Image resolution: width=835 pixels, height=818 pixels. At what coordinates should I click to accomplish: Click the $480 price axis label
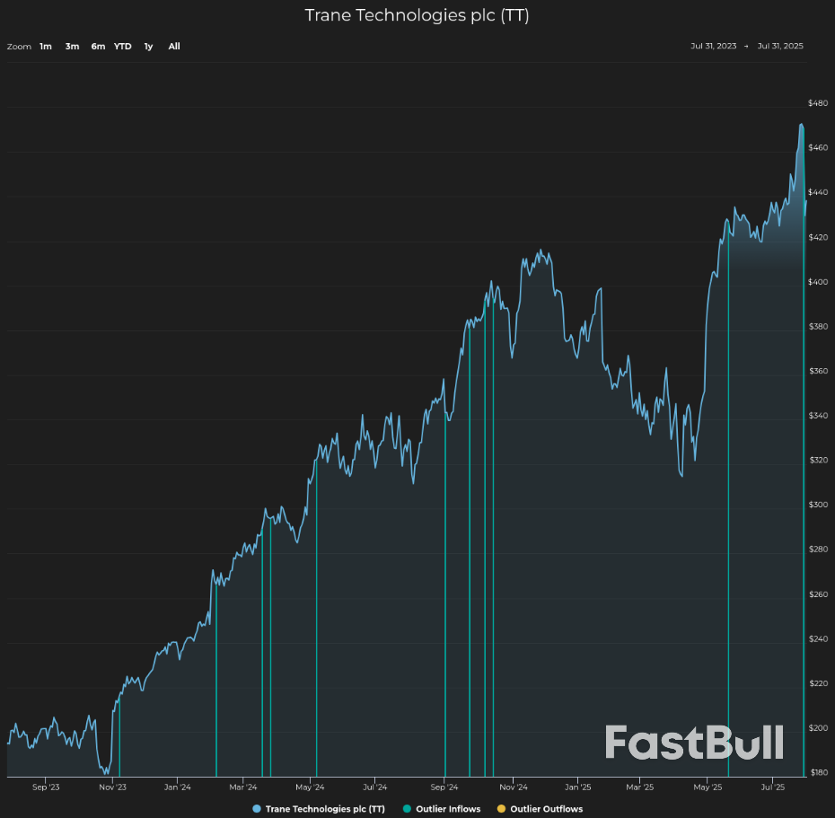[x=818, y=103]
